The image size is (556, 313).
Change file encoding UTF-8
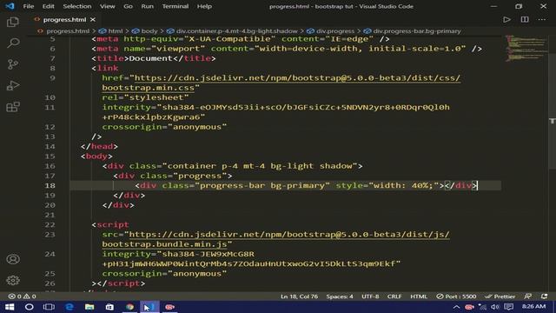tap(370, 296)
